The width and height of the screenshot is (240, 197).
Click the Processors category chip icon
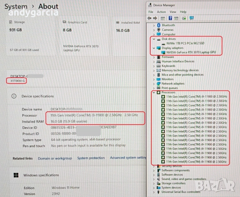(x=159, y=92)
